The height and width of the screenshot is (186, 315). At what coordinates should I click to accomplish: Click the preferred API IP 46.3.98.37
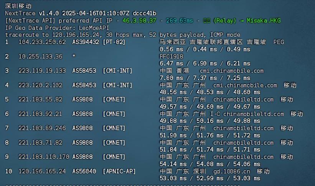pos(139,21)
